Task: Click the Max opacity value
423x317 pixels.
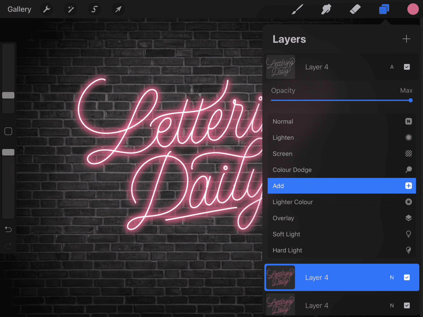Action: (406, 91)
